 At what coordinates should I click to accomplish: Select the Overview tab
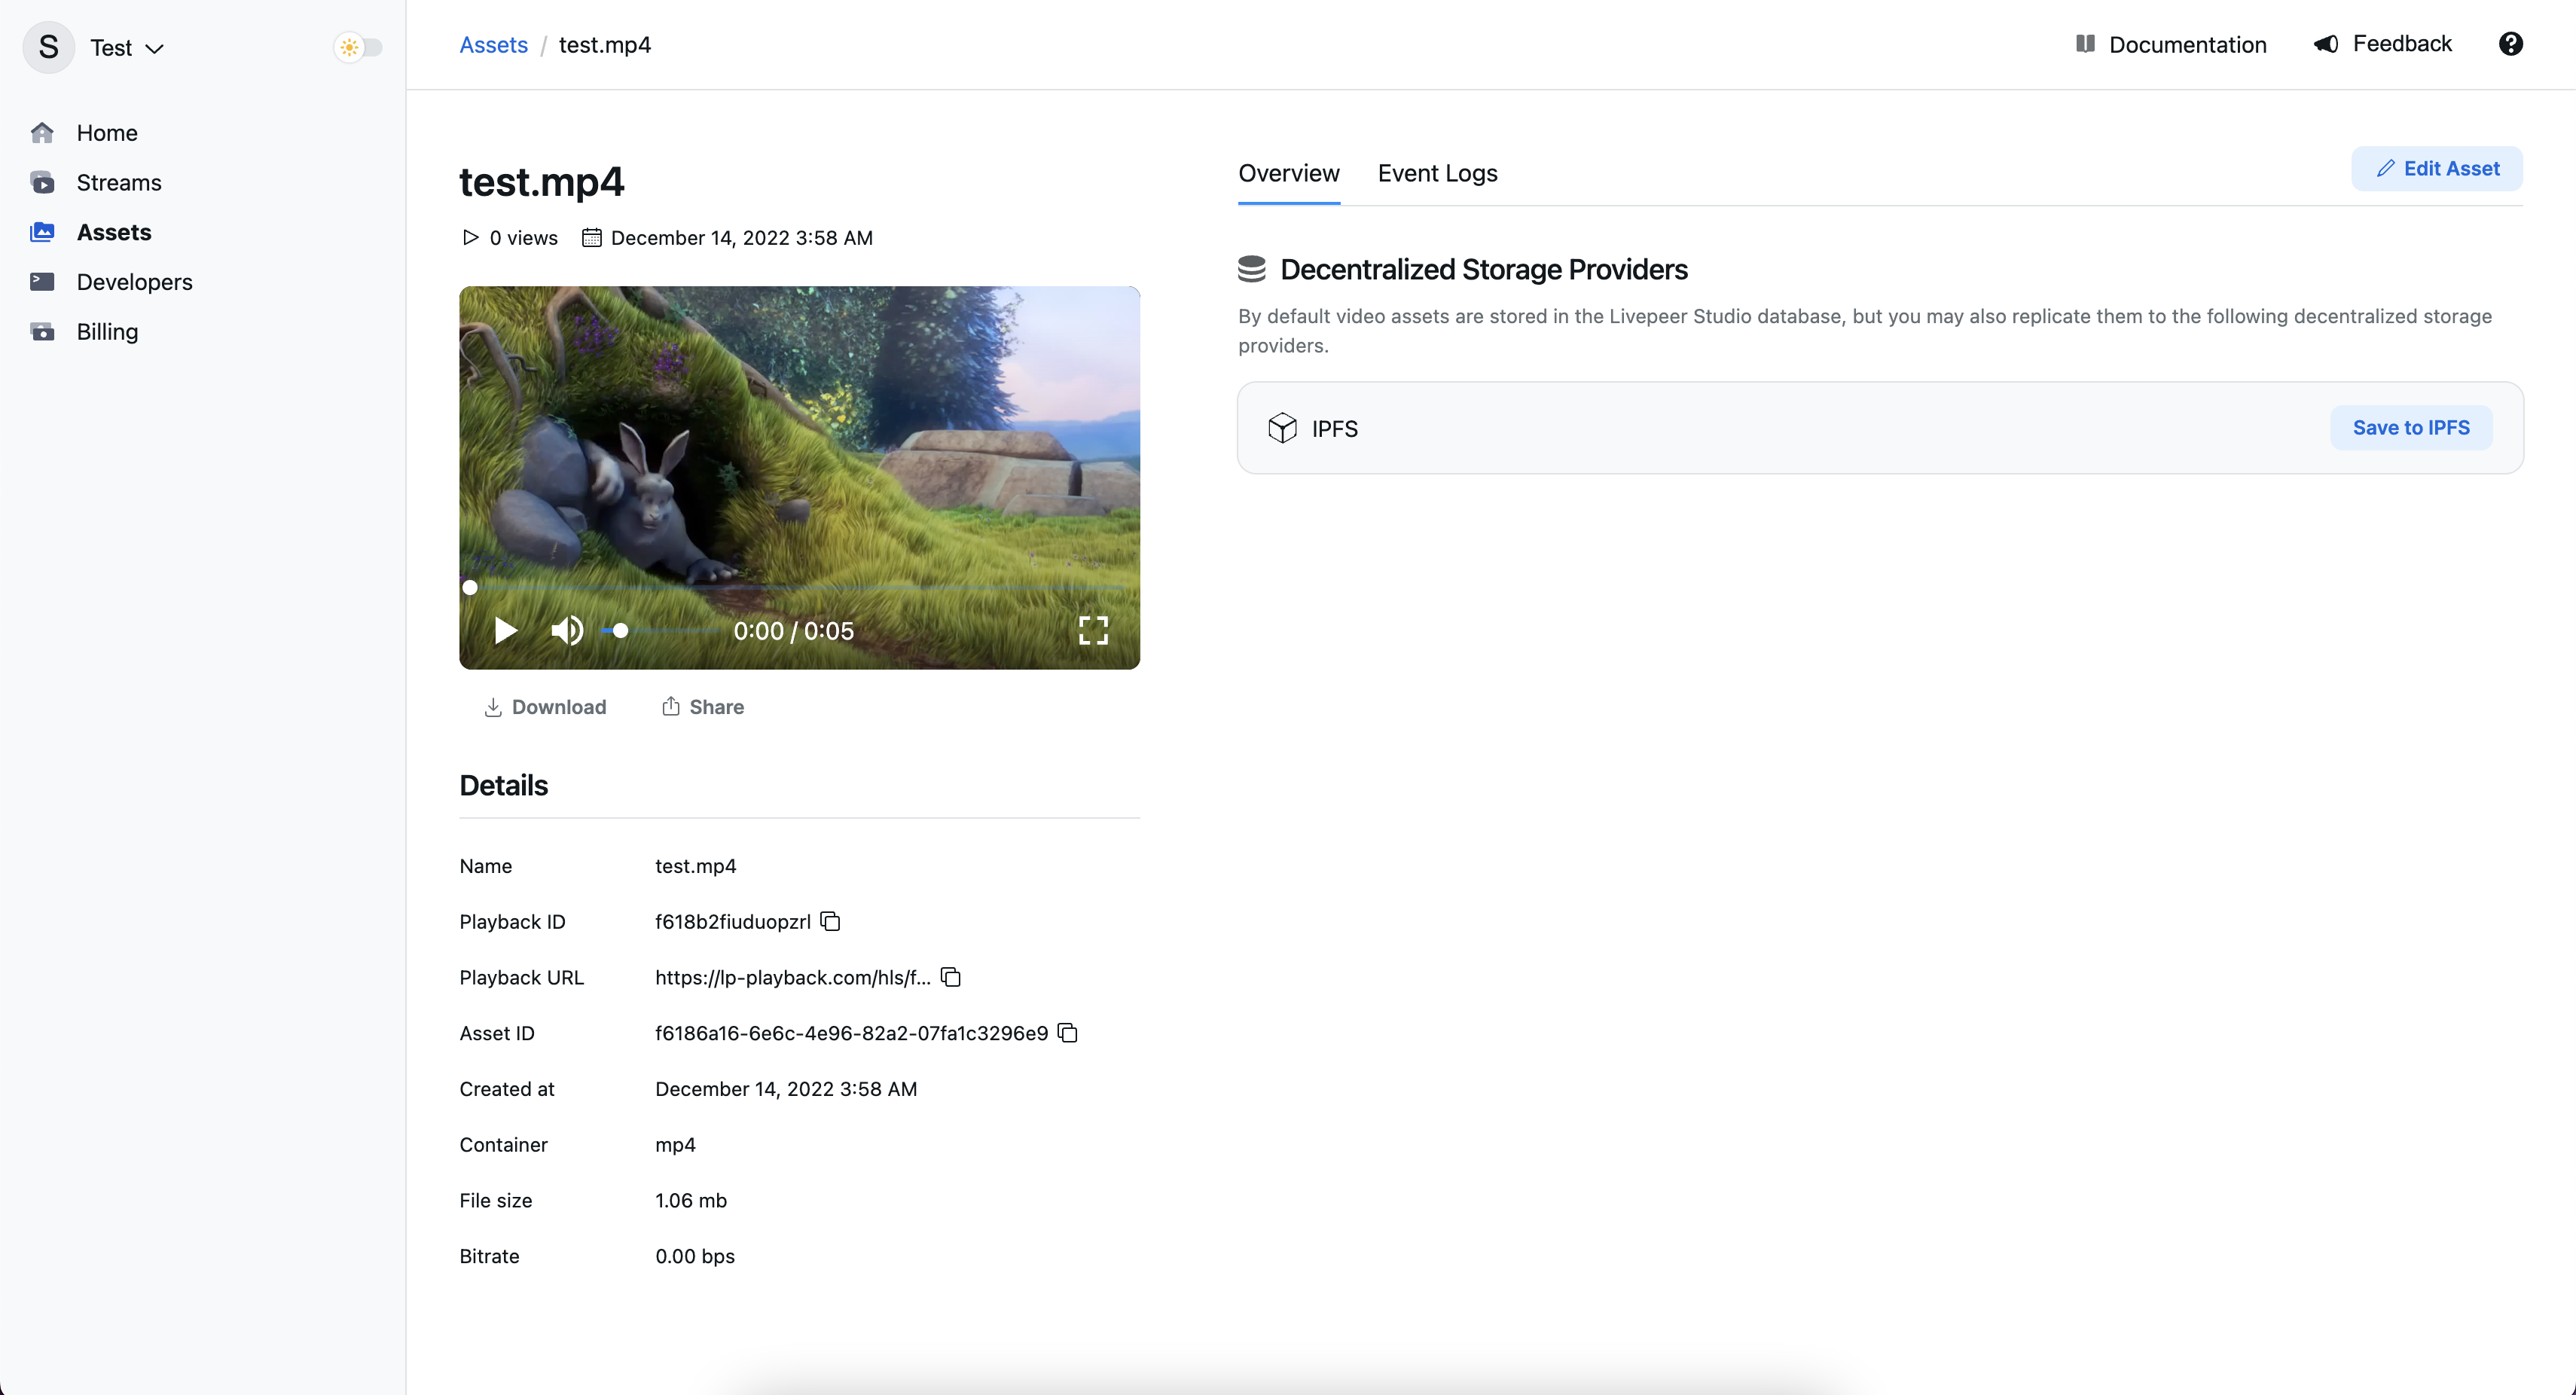pyautogui.click(x=1290, y=173)
